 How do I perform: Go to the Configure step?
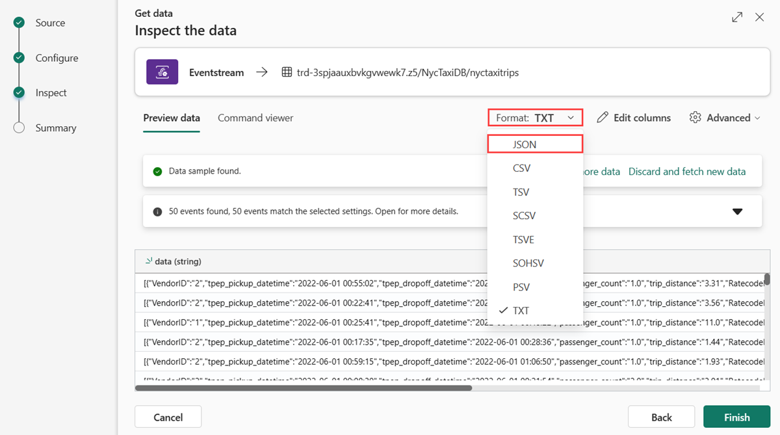click(x=57, y=58)
